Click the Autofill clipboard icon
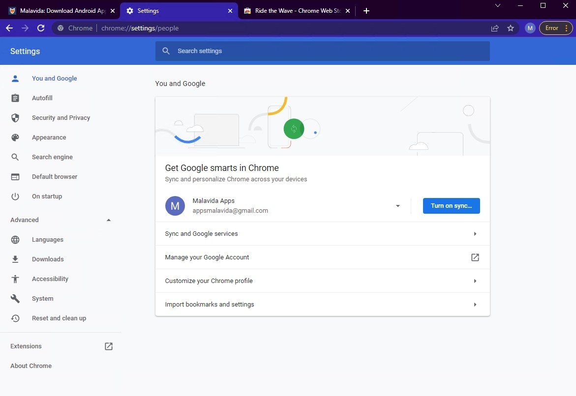 click(15, 98)
